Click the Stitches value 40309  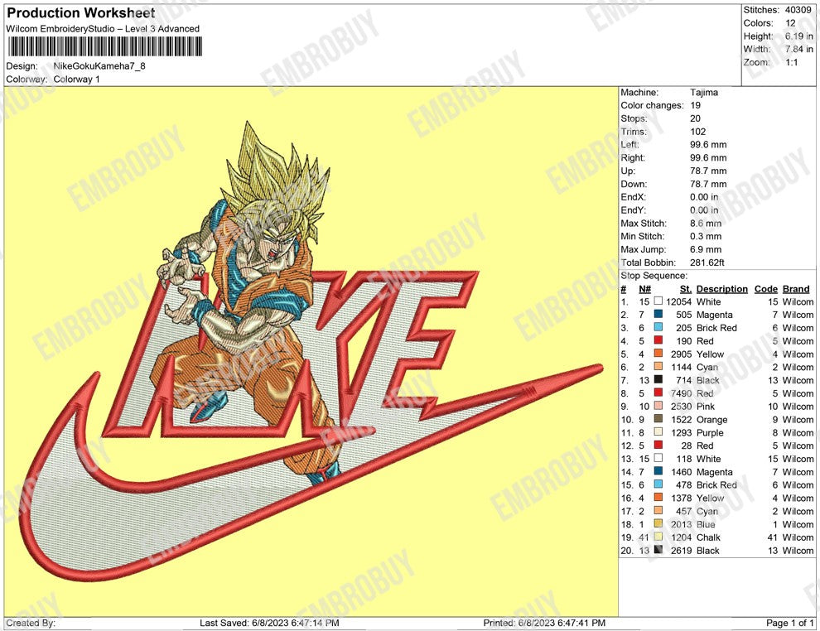pos(798,10)
